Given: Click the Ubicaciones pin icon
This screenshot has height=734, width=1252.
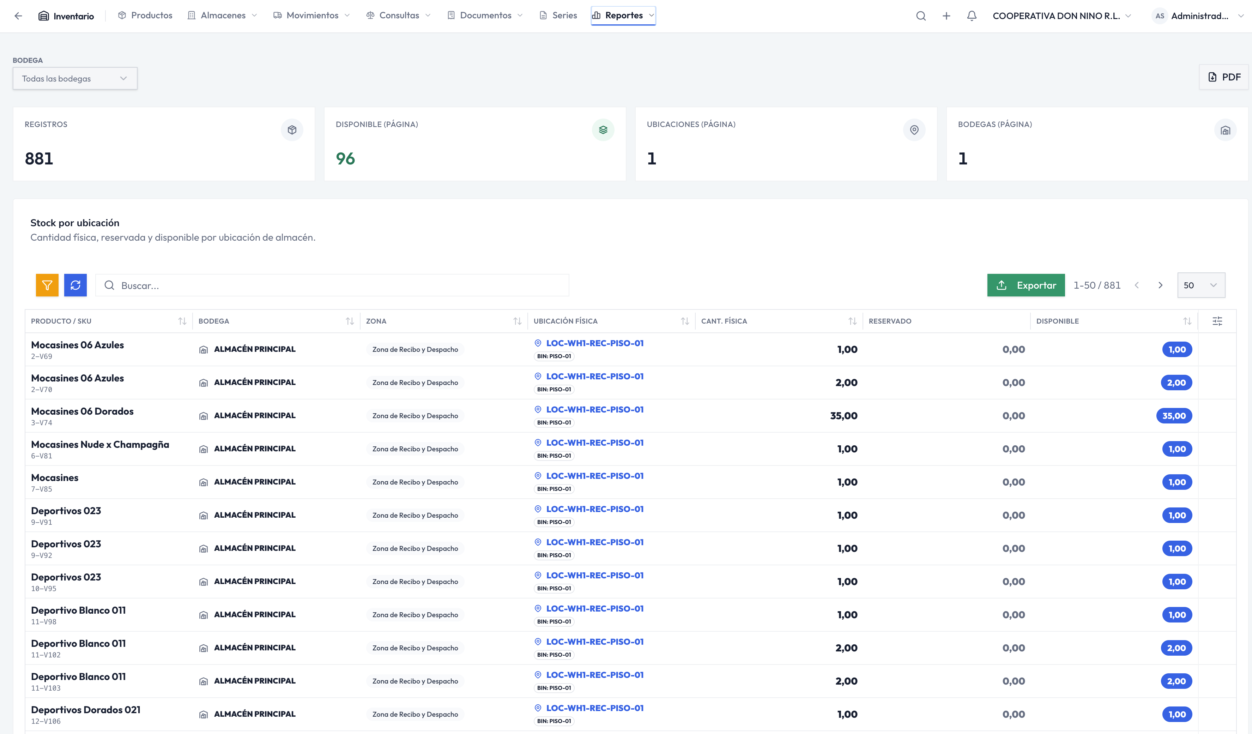Looking at the screenshot, I should (x=914, y=130).
